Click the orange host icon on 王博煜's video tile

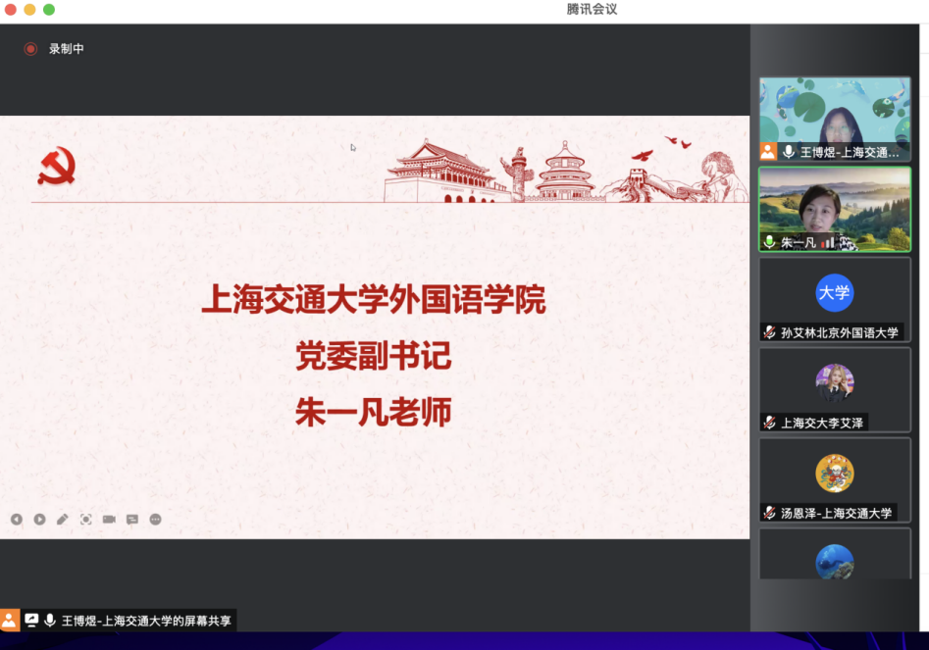pyautogui.click(x=768, y=152)
